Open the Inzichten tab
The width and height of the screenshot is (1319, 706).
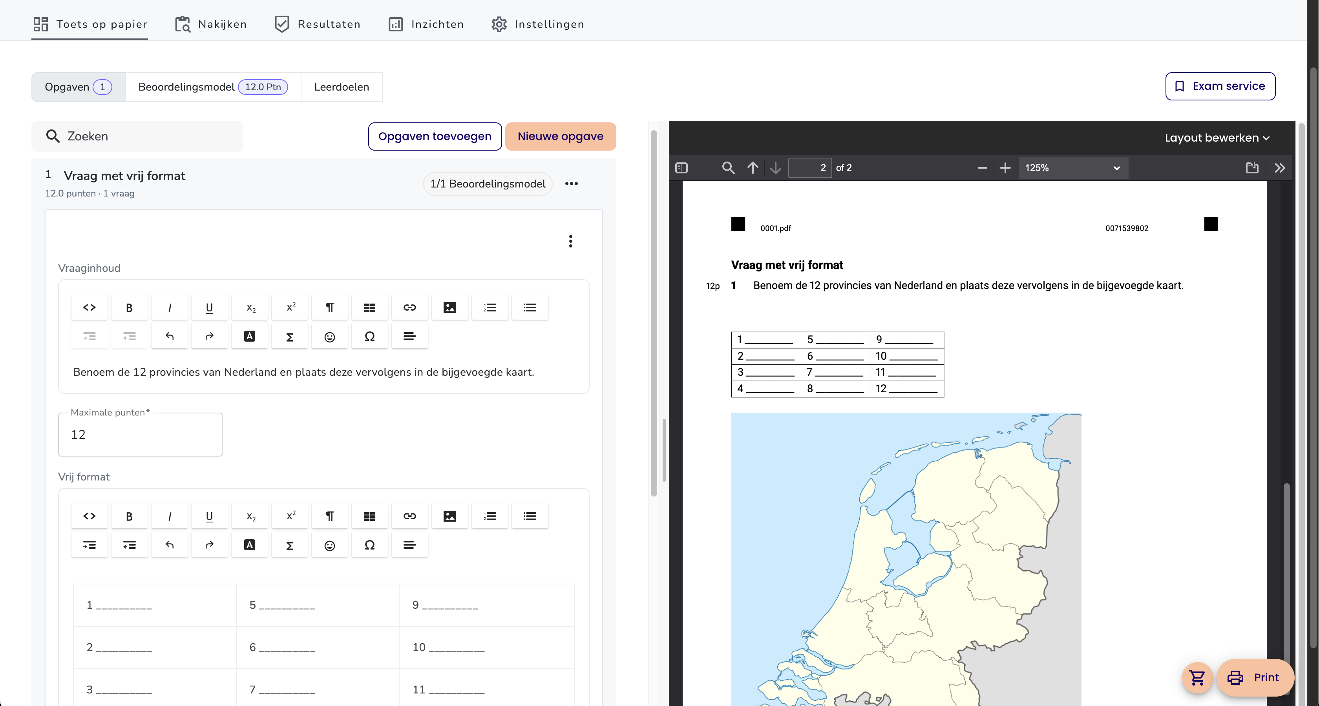pos(426,24)
